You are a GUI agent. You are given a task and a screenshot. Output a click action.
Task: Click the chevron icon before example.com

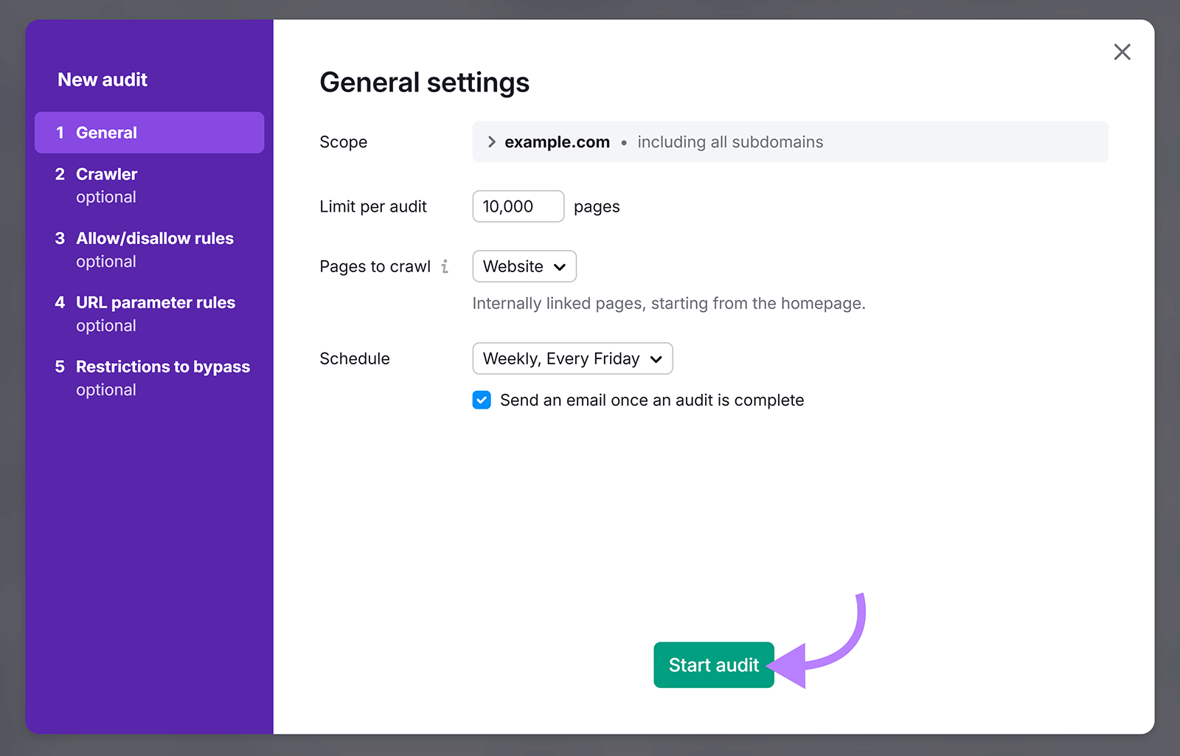(x=490, y=142)
